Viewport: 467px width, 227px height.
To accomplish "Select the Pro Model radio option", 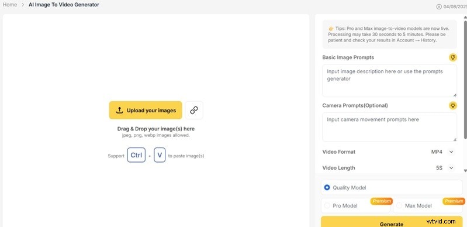I will point(327,205).
